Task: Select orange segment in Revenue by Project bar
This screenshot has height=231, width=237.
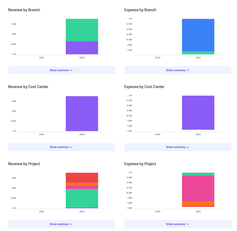Action: [82, 184]
